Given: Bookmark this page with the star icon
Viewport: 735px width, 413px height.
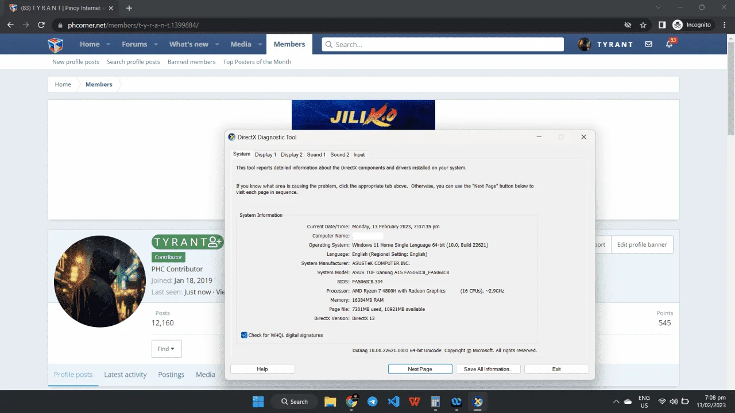Looking at the screenshot, I should pyautogui.click(x=643, y=25).
